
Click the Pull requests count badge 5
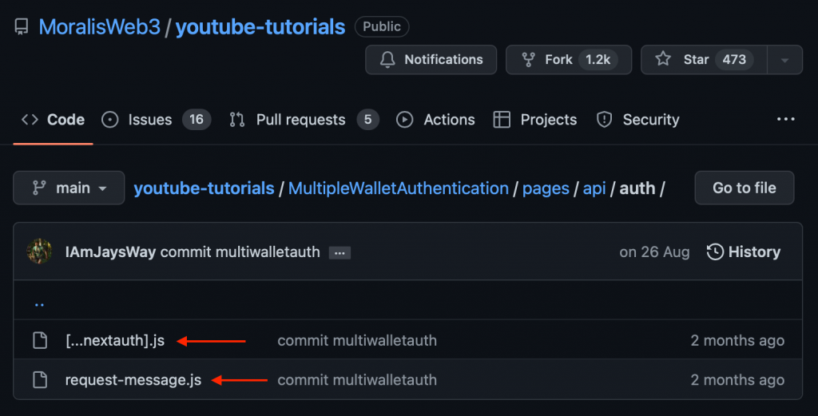[x=367, y=120]
